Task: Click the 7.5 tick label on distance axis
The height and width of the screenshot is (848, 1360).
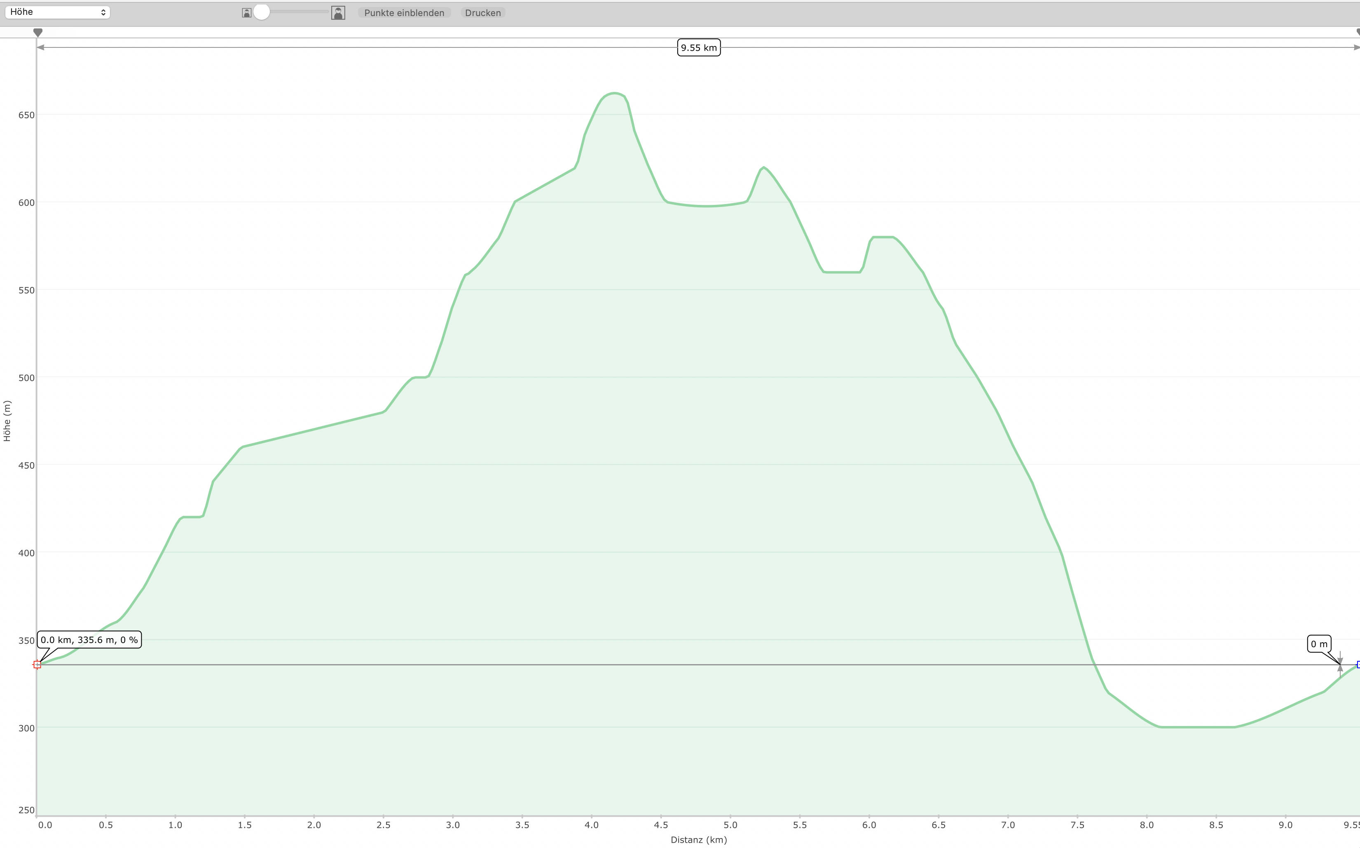Action: click(x=1078, y=825)
